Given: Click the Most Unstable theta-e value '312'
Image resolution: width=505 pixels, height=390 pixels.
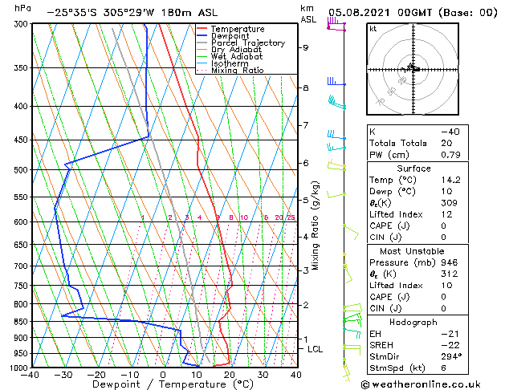Looking at the screenshot, I should tap(450, 274).
